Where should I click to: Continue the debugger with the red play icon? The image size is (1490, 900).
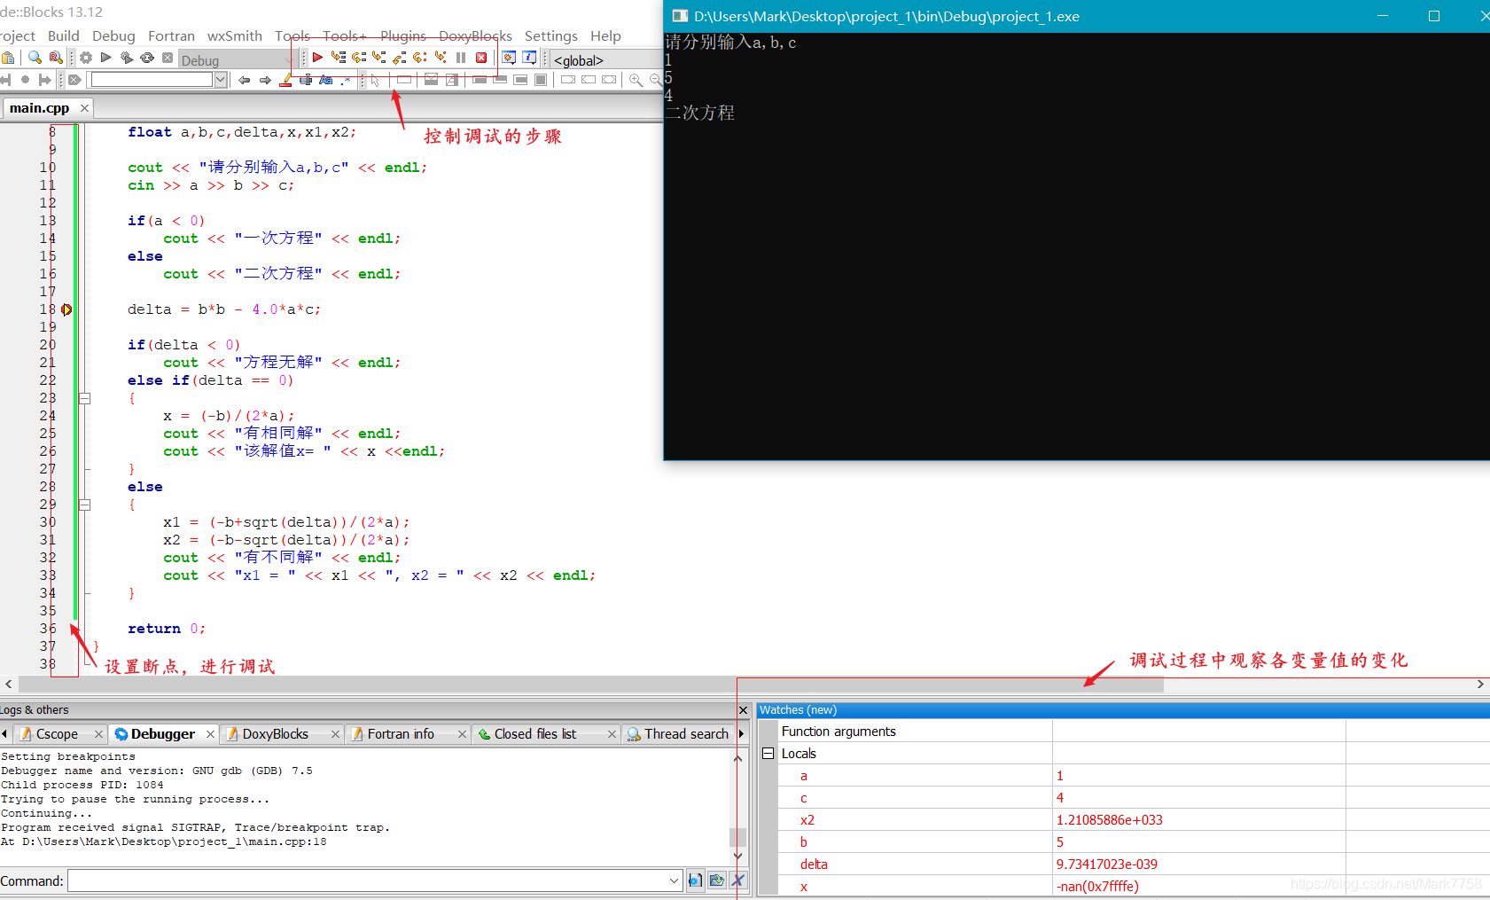pos(317,58)
